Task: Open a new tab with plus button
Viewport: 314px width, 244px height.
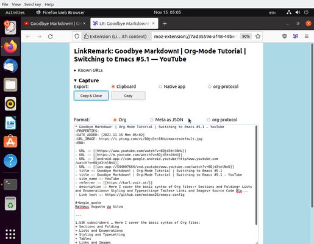Action: [x=165, y=24]
